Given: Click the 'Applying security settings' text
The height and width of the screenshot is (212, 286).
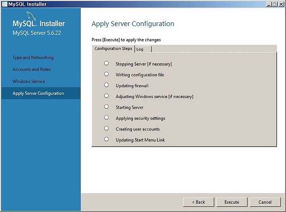Looking at the screenshot, I should pyautogui.click(x=141, y=118).
